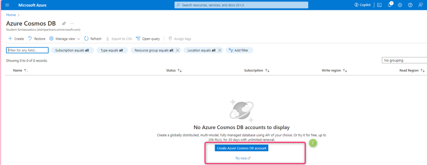Click the Showing 0 to 0 of 0 records text

(x=27, y=61)
